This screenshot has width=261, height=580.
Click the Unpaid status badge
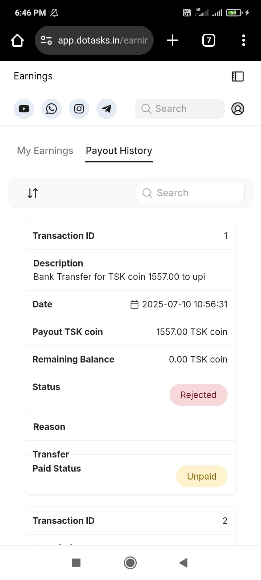(x=202, y=476)
